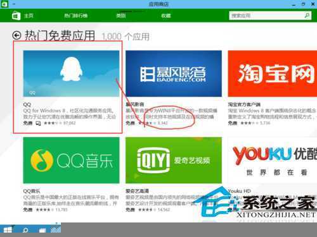Open the 热门排行榜 top charts tab
This screenshot has width=317, height=237.
click(76, 16)
